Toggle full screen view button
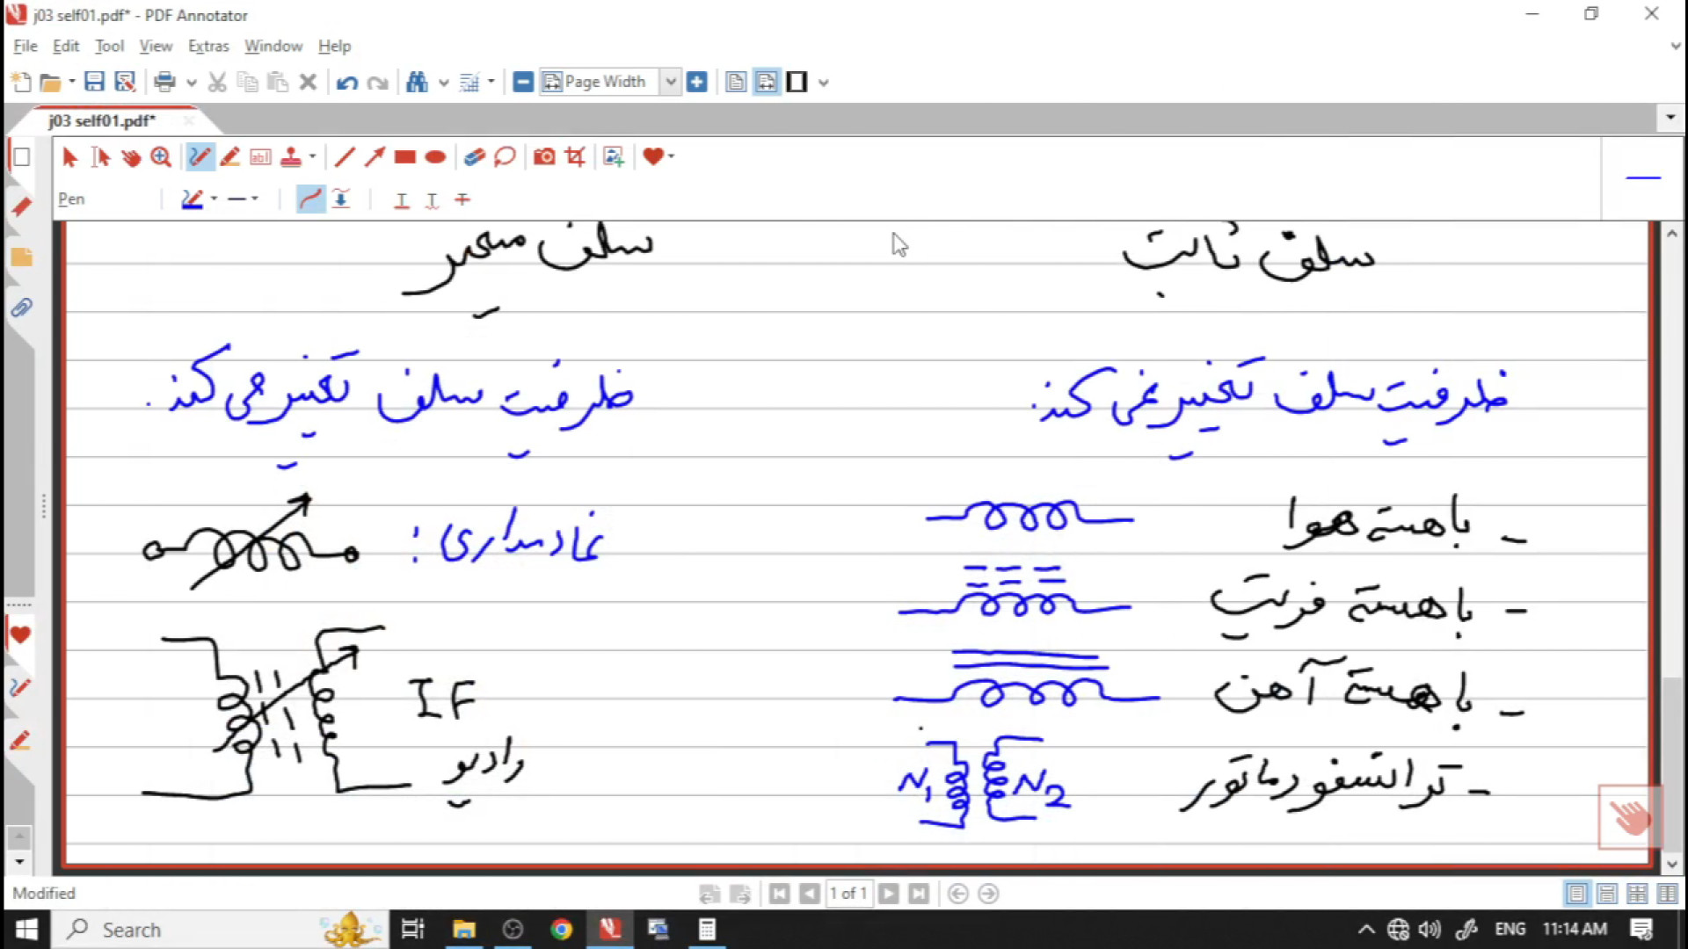Viewport: 1688px width, 949px height. 797,82
